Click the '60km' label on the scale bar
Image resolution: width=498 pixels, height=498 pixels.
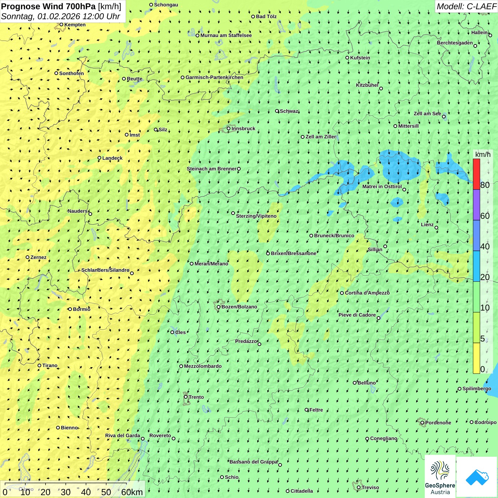pyautogui.click(x=132, y=492)
